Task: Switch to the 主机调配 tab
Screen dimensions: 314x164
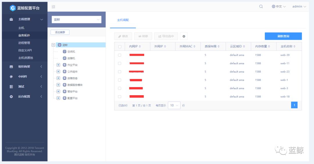Action: (x=123, y=20)
